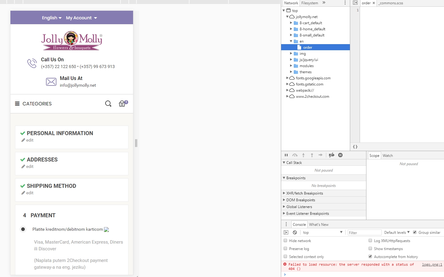Viewport: 444px width, 277px height.
Task: Show more DevTools source panes
Action: click(x=324, y=3)
